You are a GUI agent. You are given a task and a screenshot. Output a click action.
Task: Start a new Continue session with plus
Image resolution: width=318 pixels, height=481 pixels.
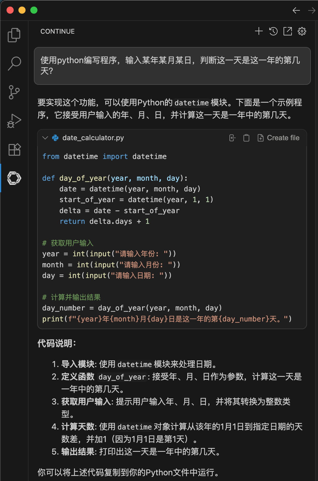point(259,31)
